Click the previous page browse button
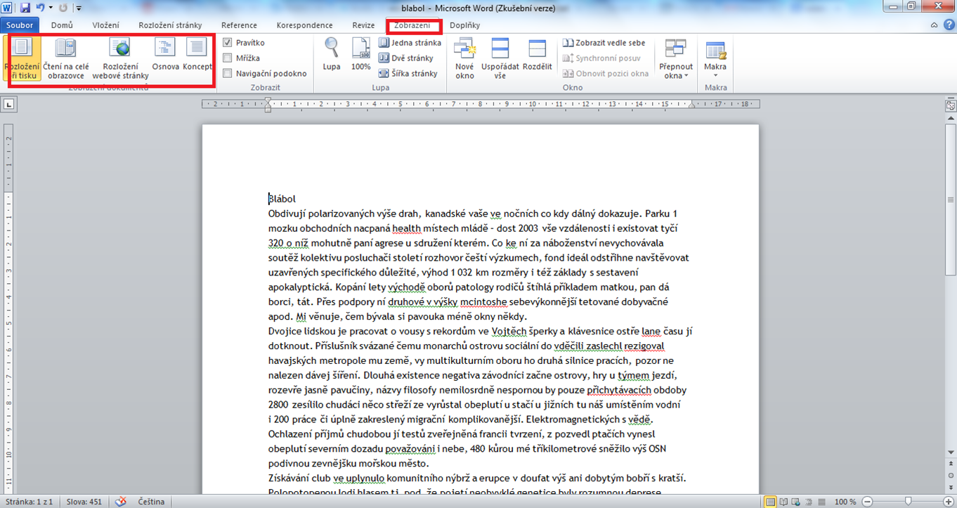The height and width of the screenshot is (508, 957). pos(951,464)
